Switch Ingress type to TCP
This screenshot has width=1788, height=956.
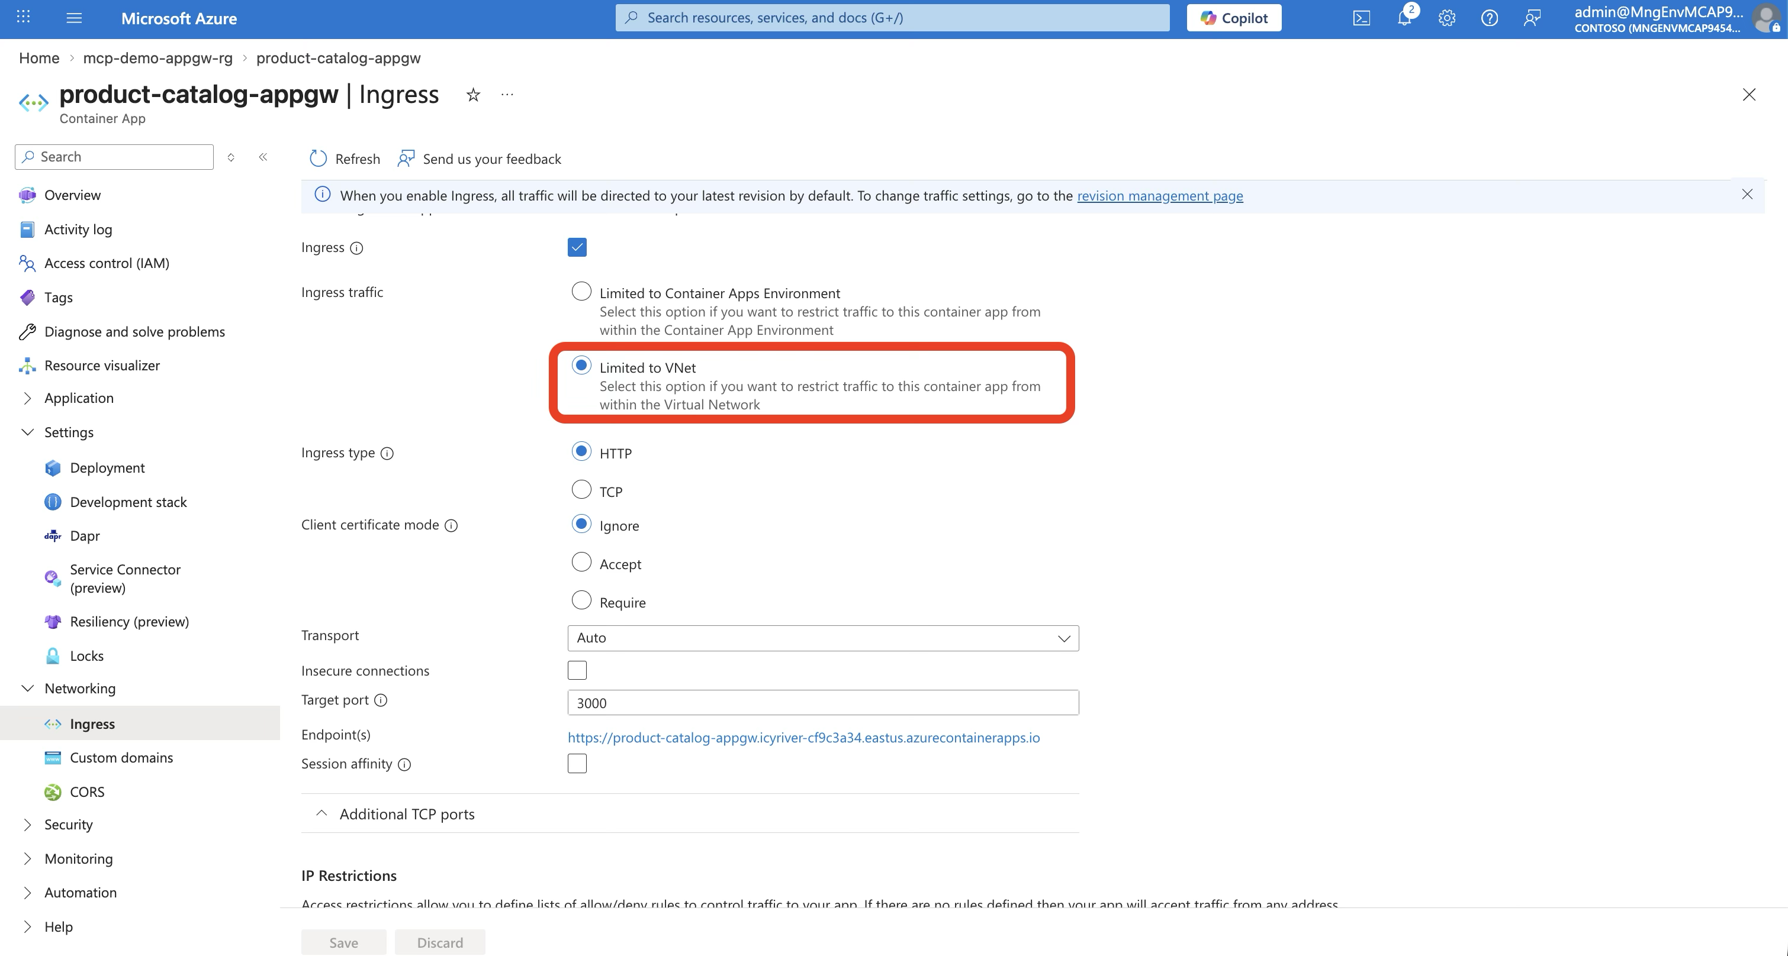pyautogui.click(x=581, y=489)
